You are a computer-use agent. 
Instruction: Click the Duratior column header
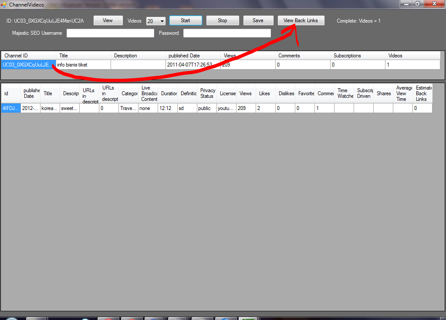168,93
